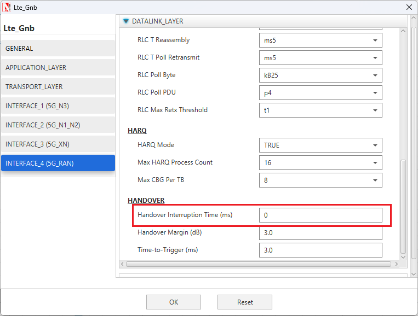The image size is (418, 316).
Task: Click the inner vertical scrollbar thumb
Action: 403,207
